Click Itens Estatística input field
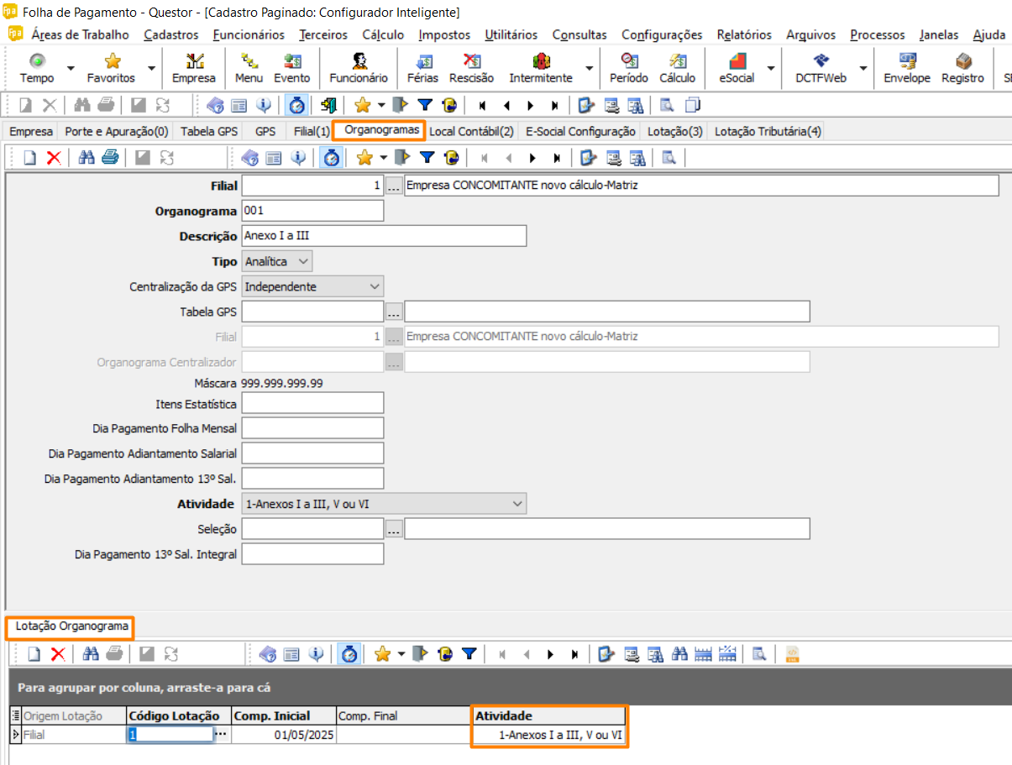Screen dimensions: 1012x765 pos(312,403)
